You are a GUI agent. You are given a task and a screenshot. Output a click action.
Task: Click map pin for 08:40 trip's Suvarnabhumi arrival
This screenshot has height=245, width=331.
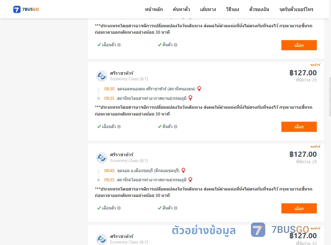pyautogui.click(x=190, y=179)
